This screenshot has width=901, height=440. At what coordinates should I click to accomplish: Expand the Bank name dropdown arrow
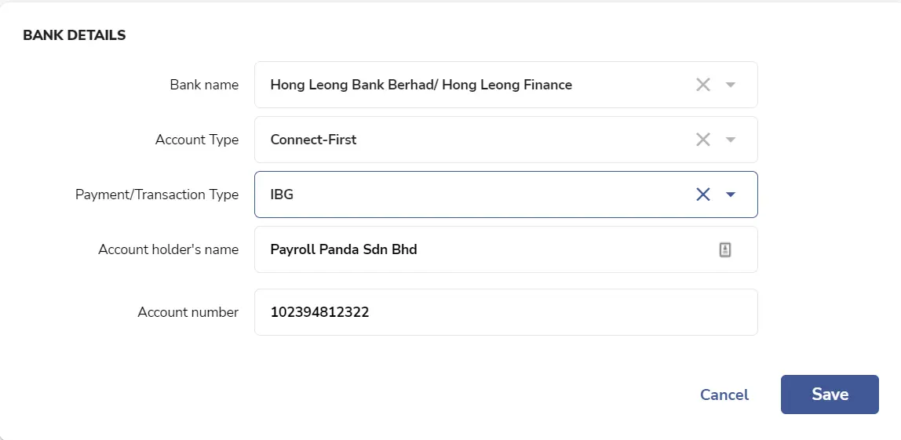pos(731,85)
